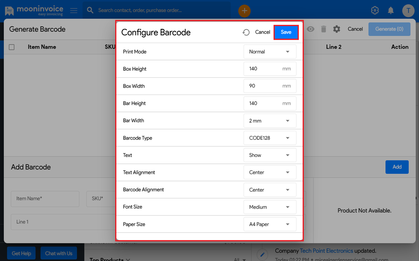
Task: Click Save in Configure Barcode dialog
Action: (286, 32)
